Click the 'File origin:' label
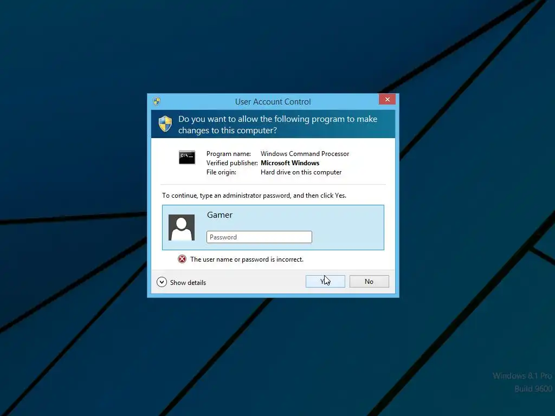Viewport: 555px width, 416px height. [x=221, y=172]
